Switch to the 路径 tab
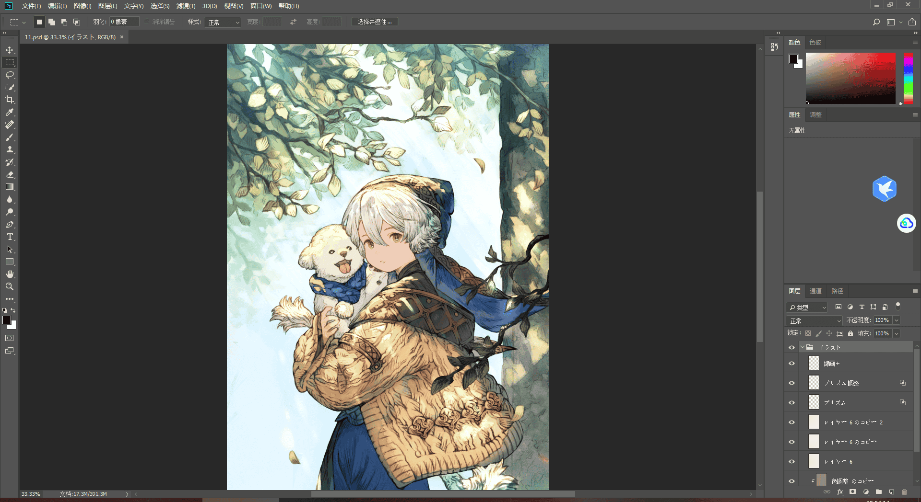This screenshot has height=502, width=921. point(837,291)
